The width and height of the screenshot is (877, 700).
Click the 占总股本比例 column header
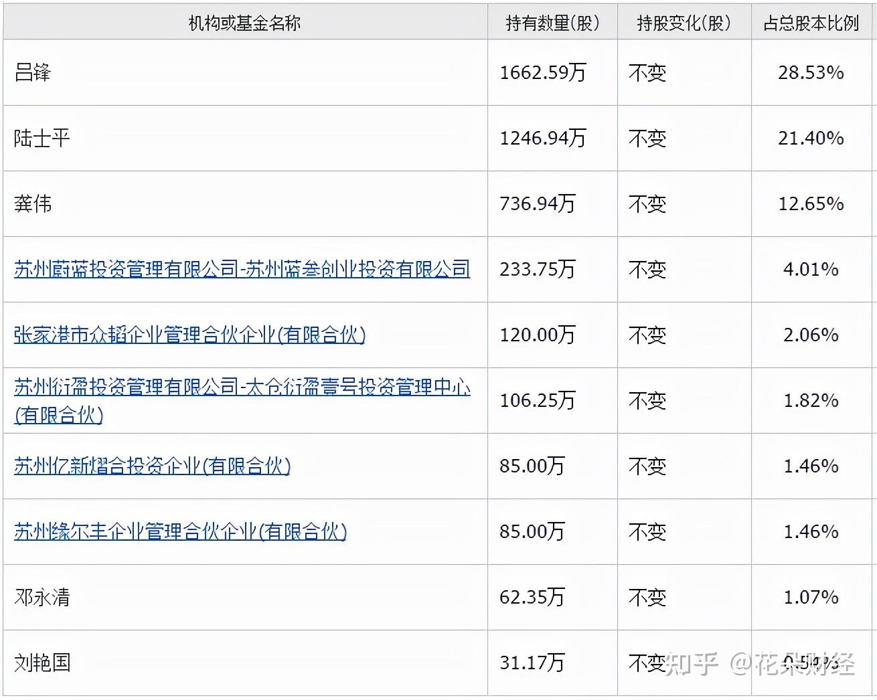pos(811,21)
